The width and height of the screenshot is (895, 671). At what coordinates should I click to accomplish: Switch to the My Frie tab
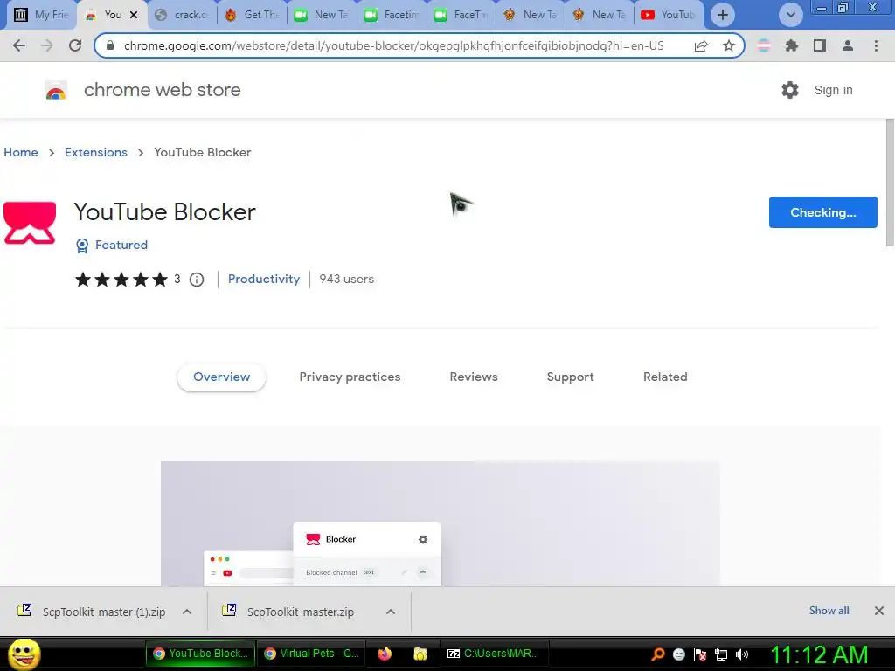point(41,15)
